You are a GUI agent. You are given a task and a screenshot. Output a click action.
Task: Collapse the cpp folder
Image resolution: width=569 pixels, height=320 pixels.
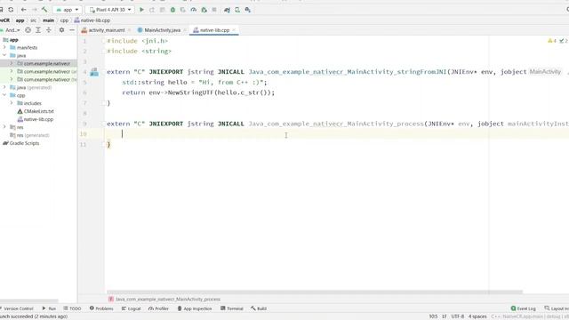click(4, 95)
